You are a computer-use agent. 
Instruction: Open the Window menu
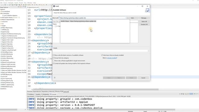[x=30, y=3]
